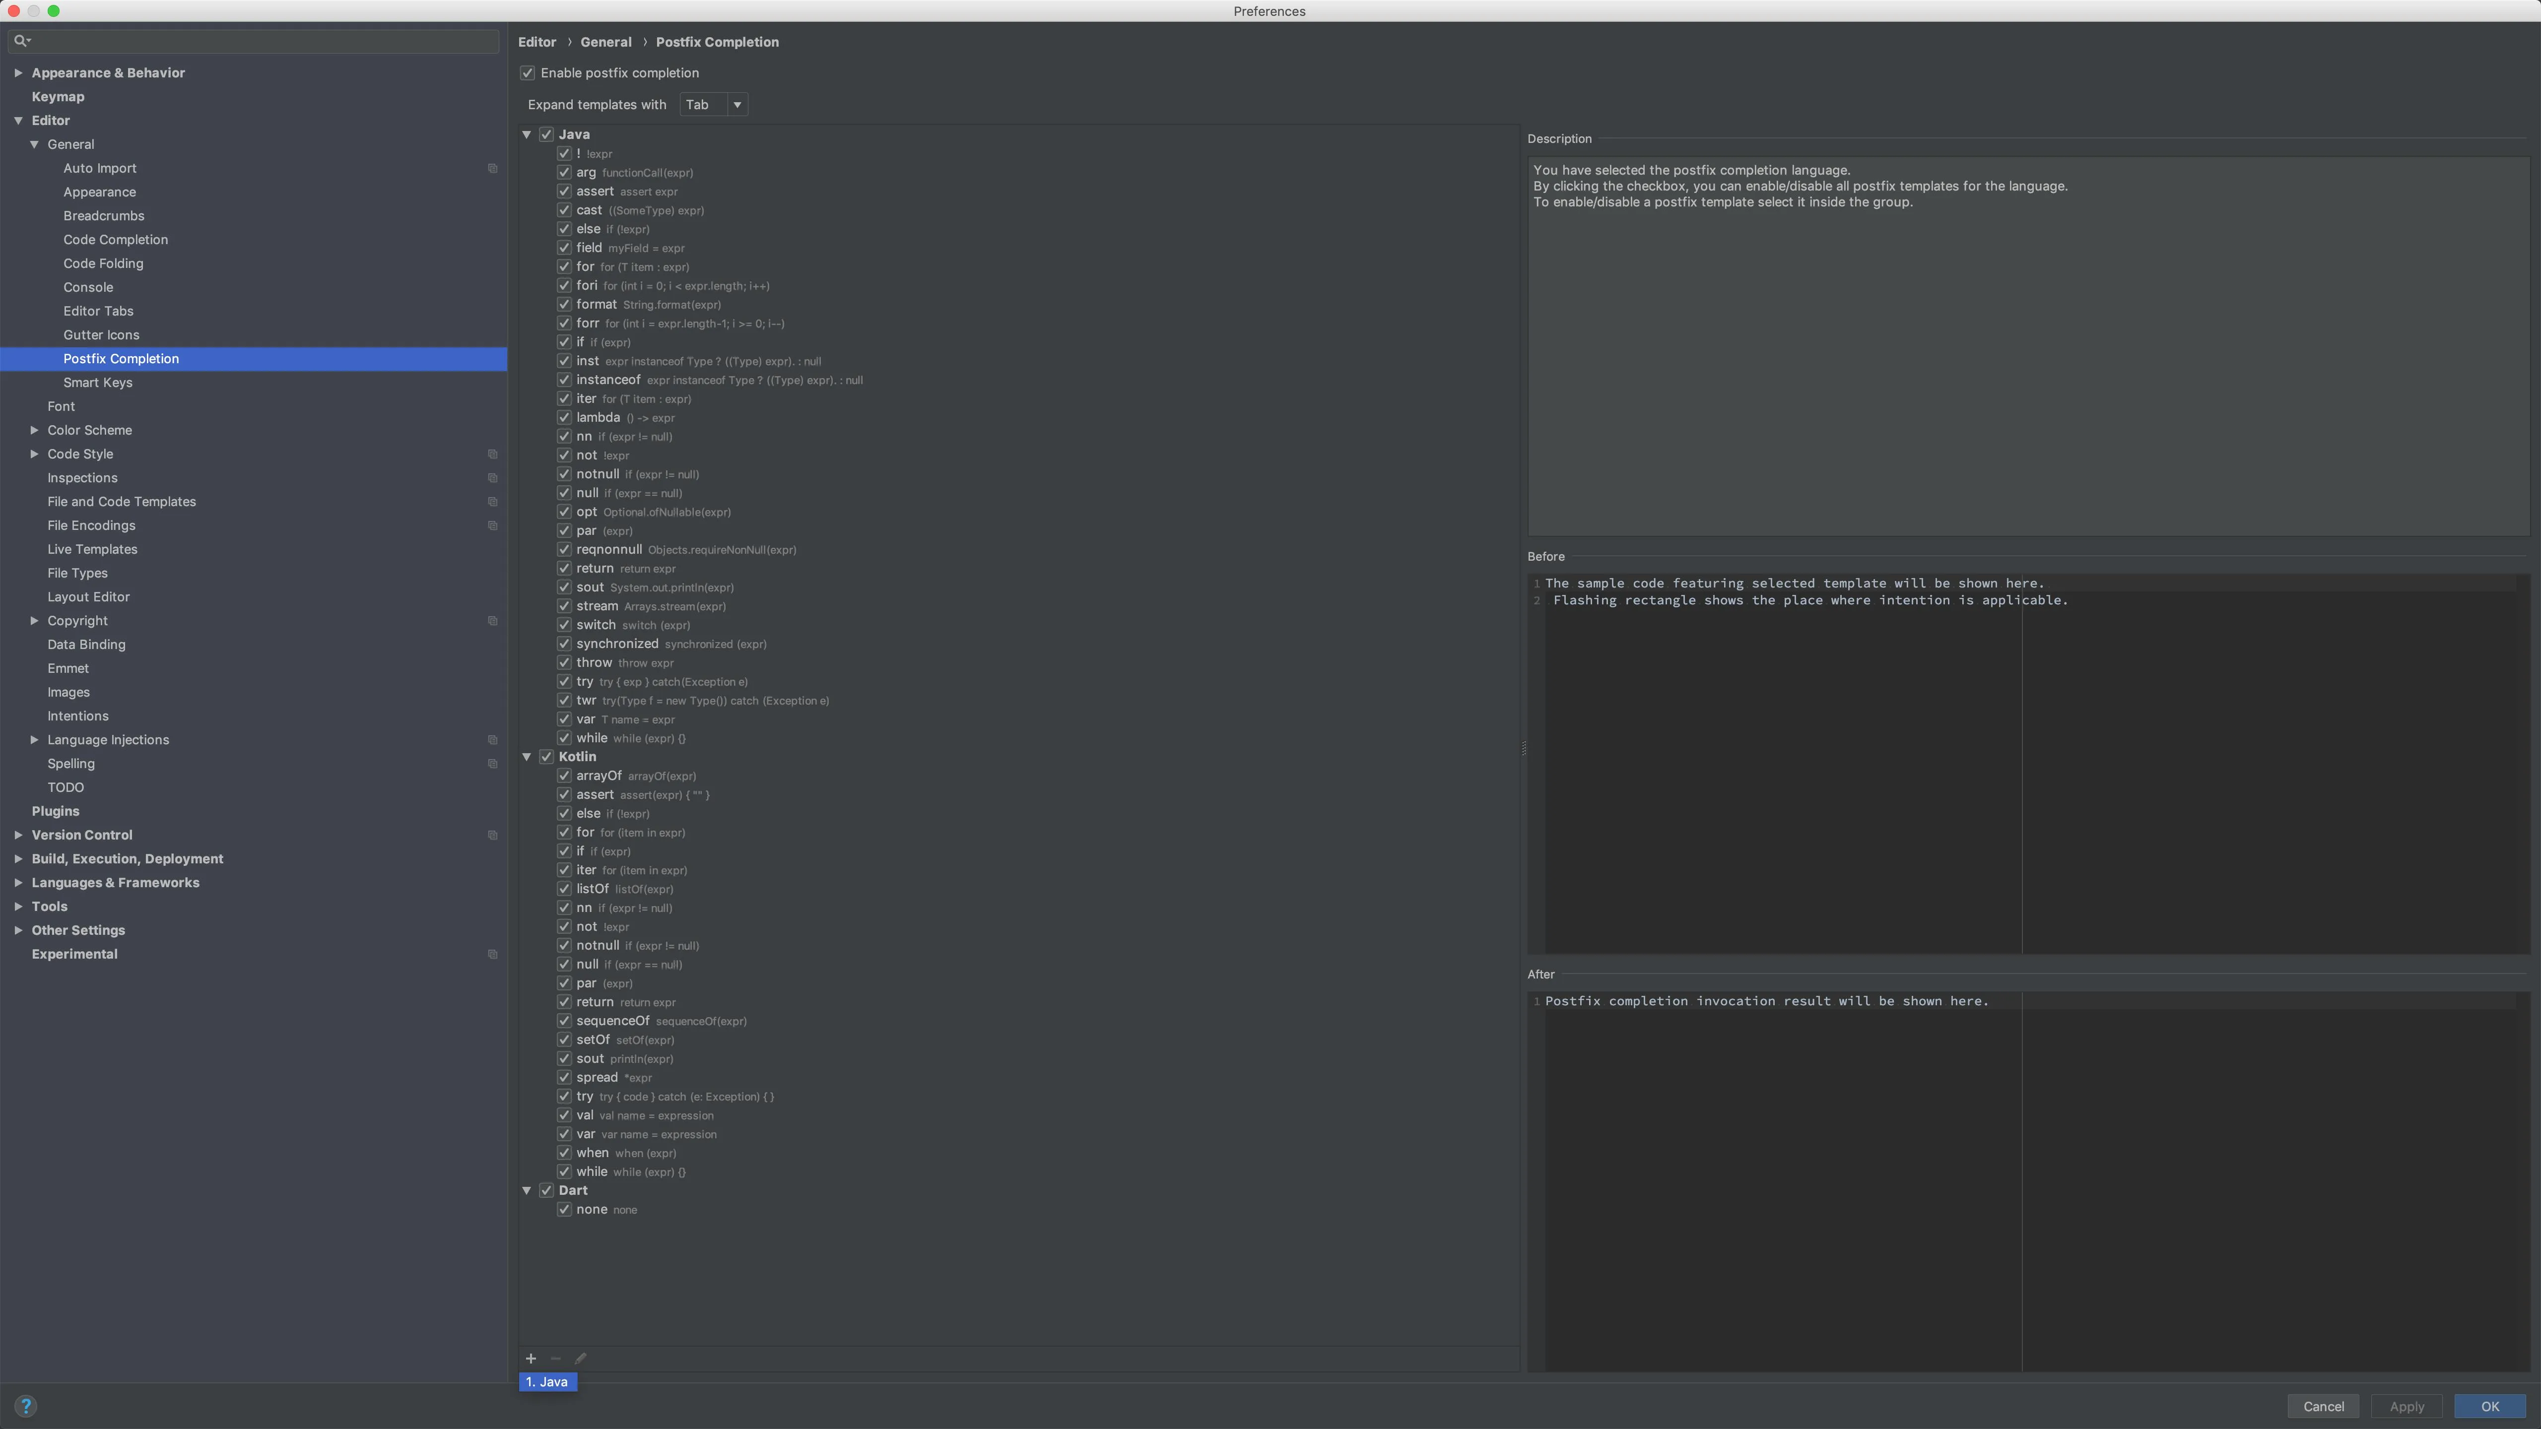Open the Expand templates with Tab dropdown
This screenshot has height=1429, width=2541.
tap(713, 105)
